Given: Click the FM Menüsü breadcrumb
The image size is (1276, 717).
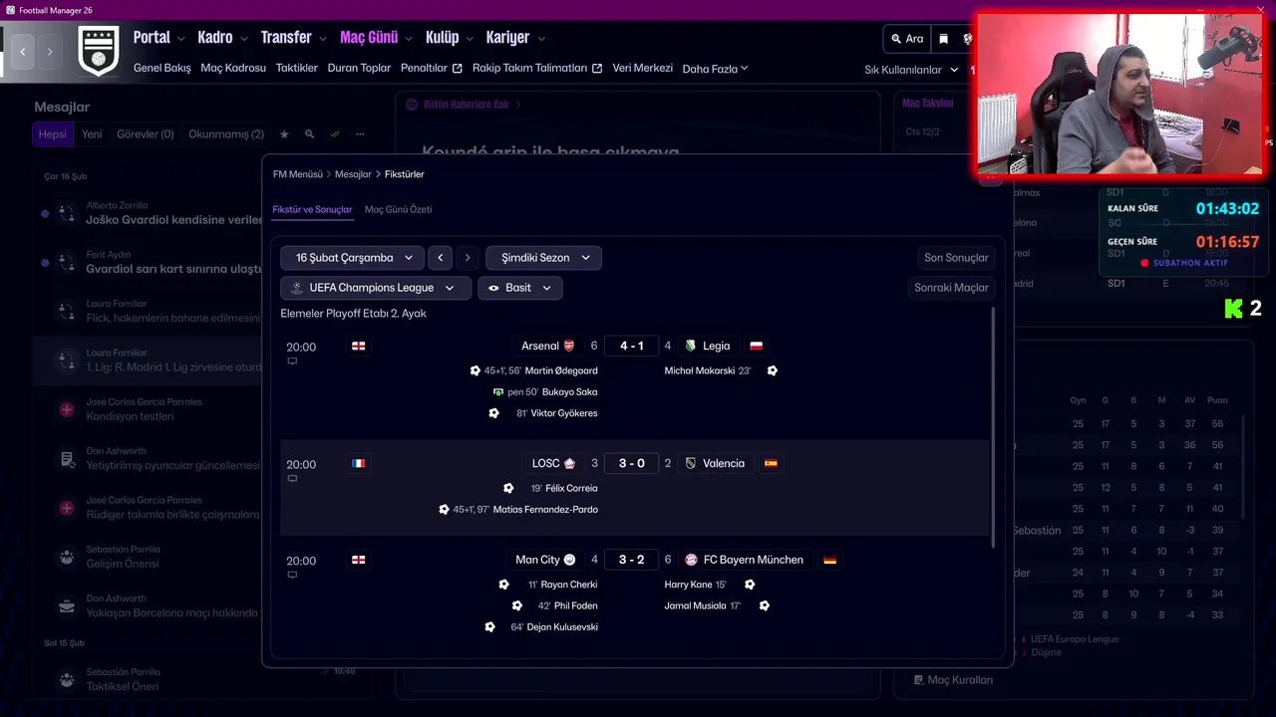Looking at the screenshot, I should click(298, 174).
